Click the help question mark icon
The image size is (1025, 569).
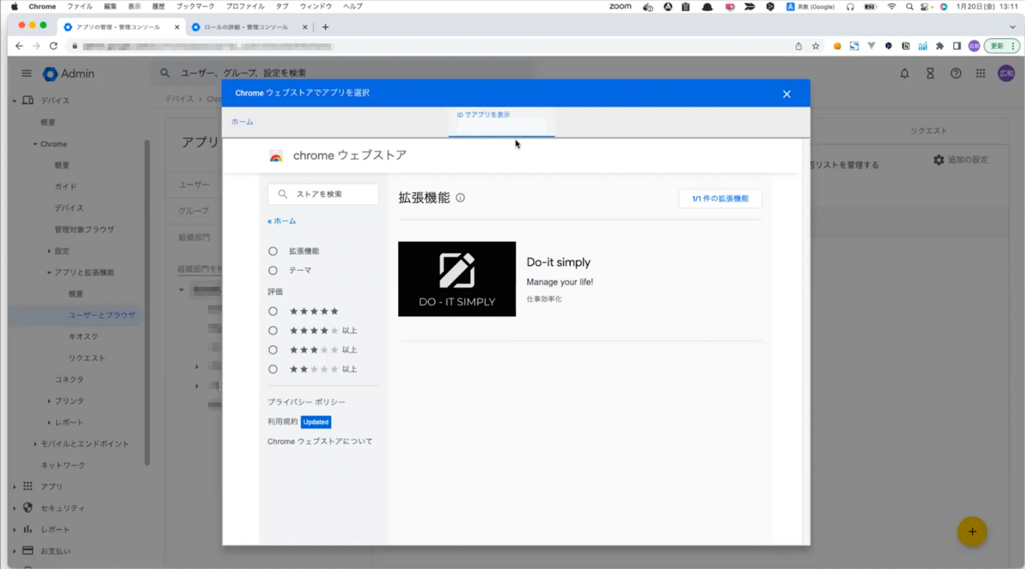(955, 74)
